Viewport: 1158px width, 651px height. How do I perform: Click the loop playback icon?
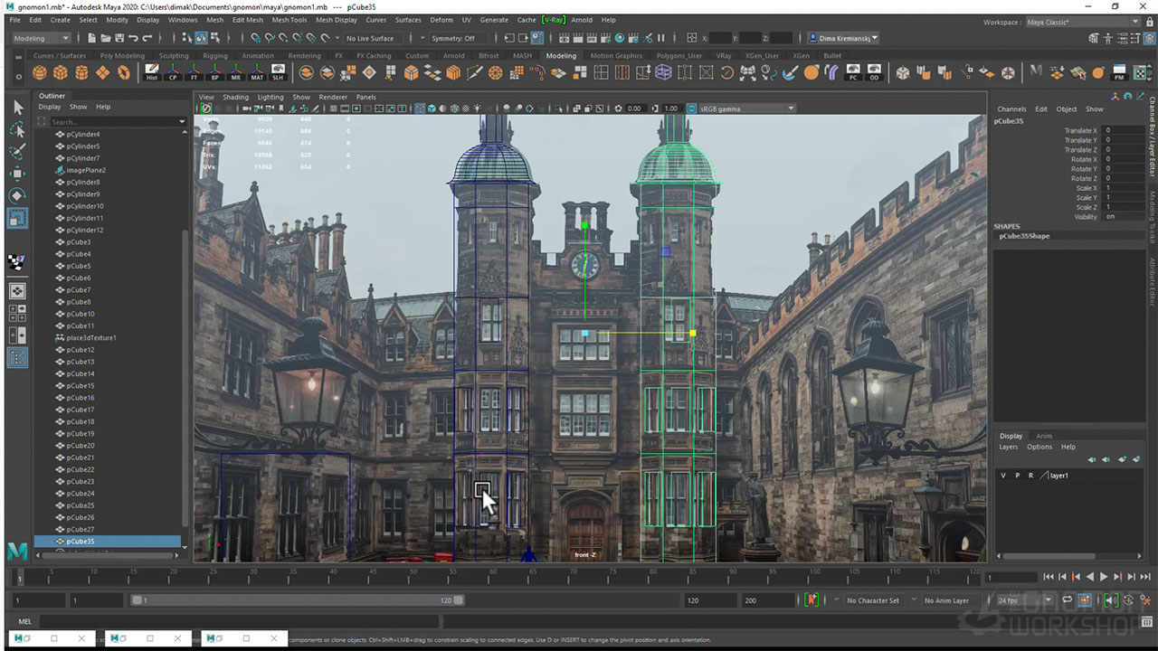[1068, 600]
